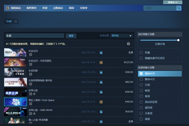
Task: Click the avatar icon beside 您的商店
Action: click(x=7, y=8)
